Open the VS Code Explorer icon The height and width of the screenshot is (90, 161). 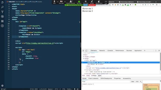pyautogui.click(x=2, y=2)
